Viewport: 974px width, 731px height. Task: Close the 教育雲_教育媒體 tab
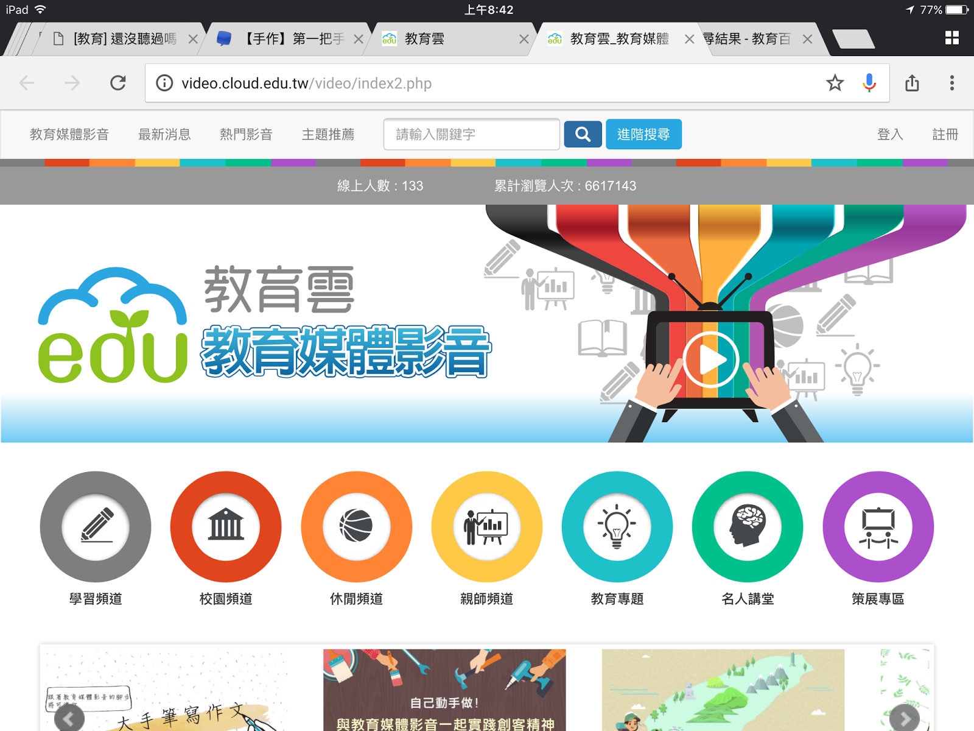(690, 39)
